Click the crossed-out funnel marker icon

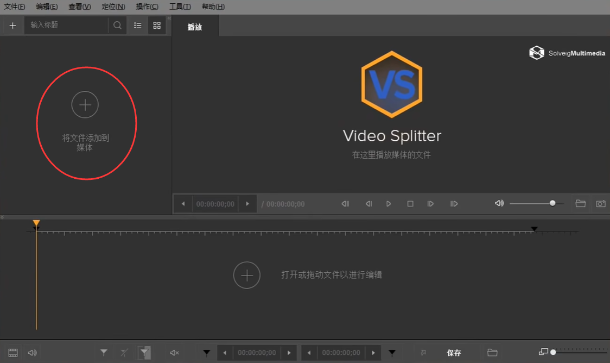pyautogui.click(x=124, y=353)
